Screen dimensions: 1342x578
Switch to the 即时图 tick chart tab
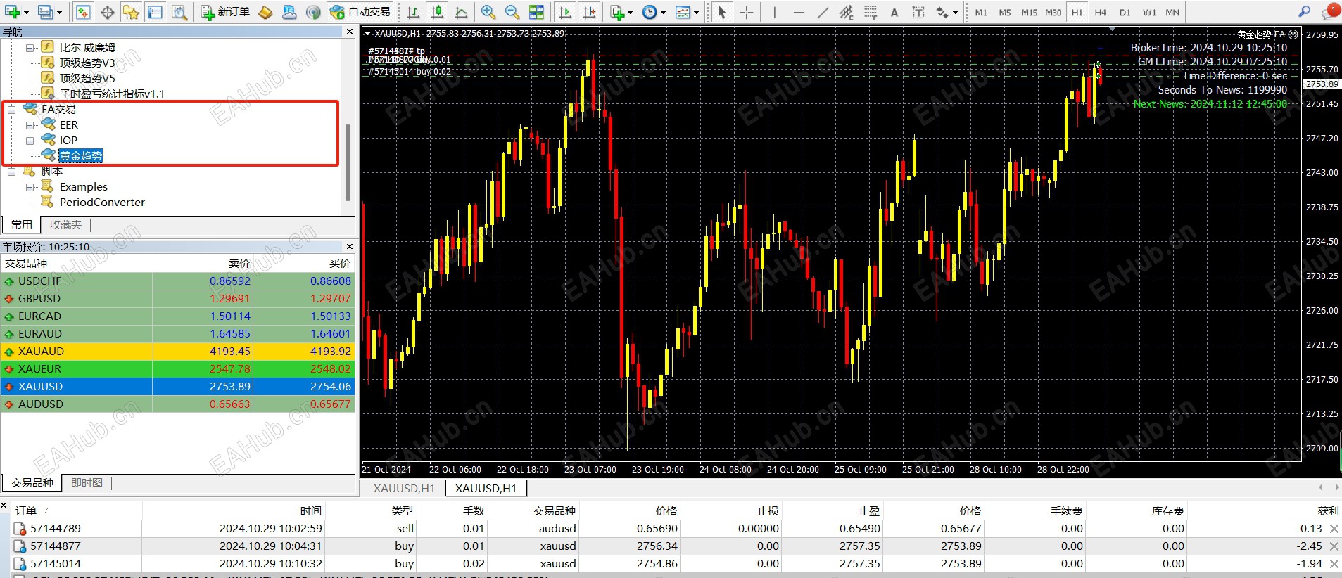(87, 483)
